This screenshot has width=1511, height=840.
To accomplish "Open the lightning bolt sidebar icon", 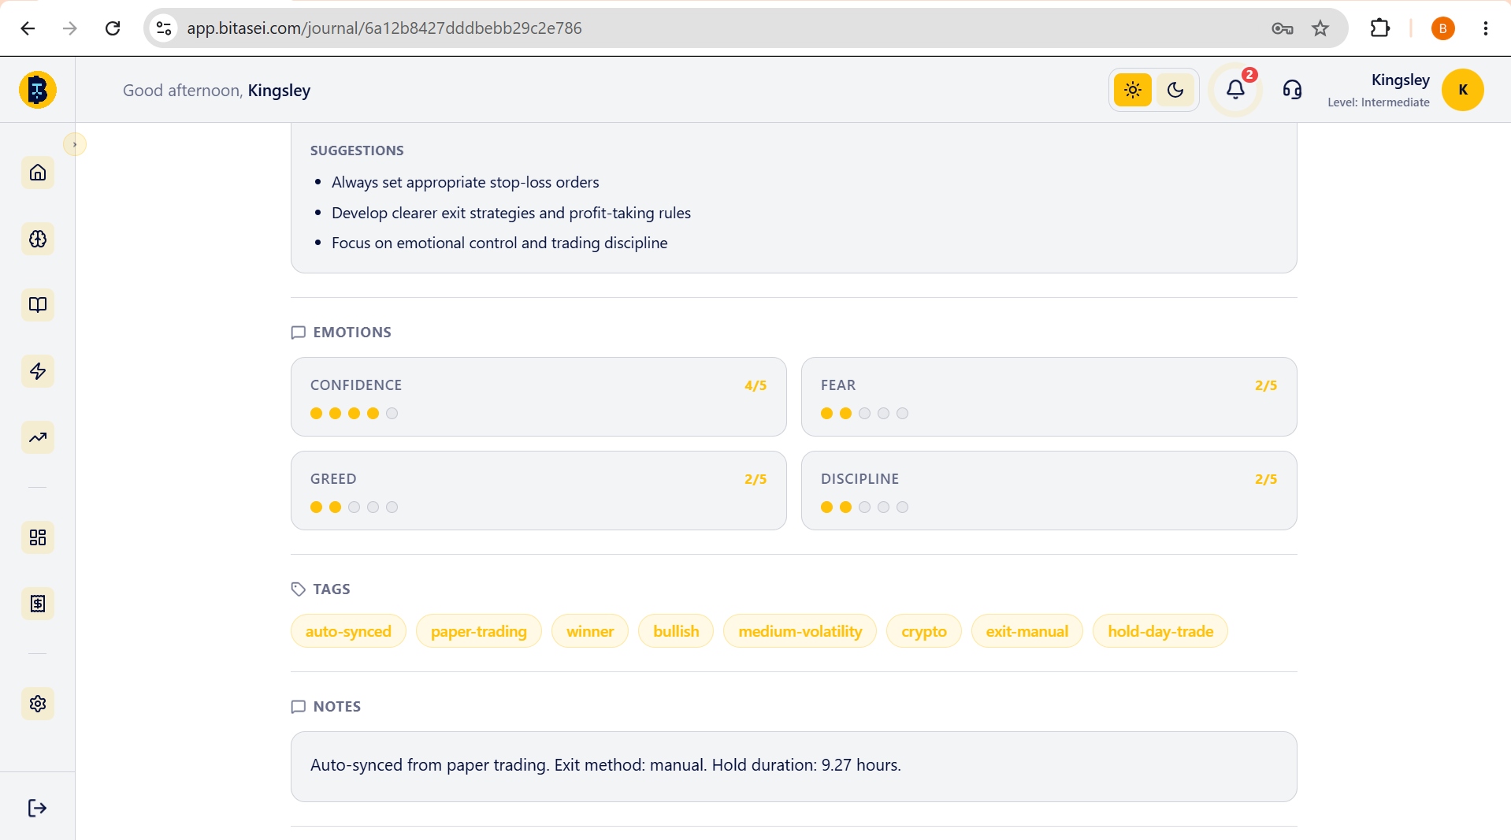I will coord(38,371).
